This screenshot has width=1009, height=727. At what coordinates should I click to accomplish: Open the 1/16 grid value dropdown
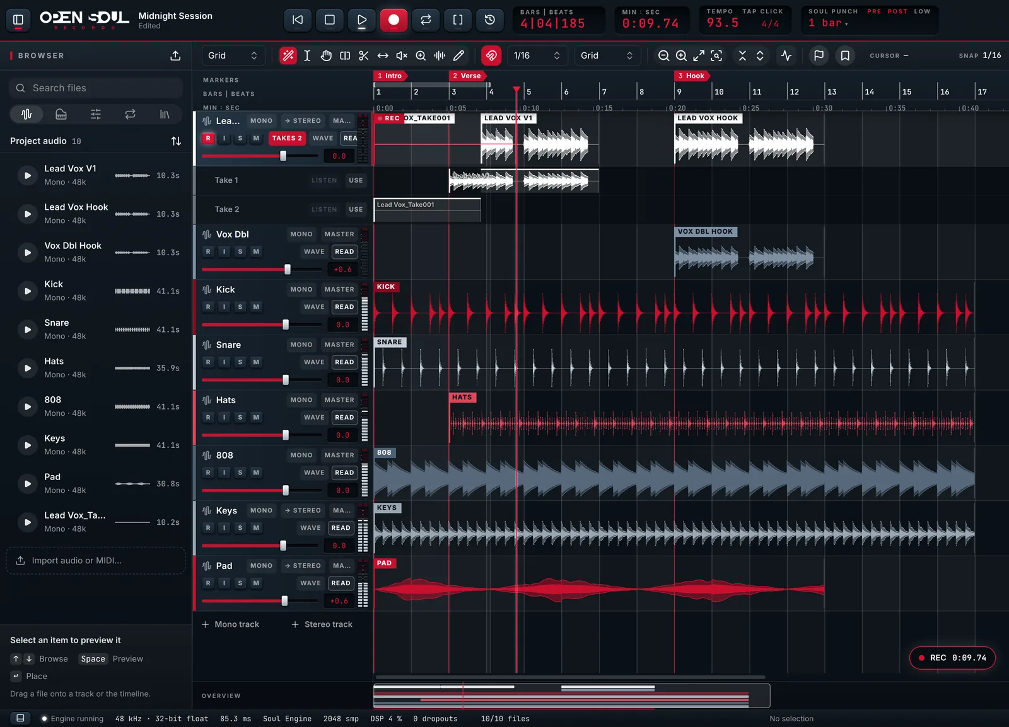(x=537, y=55)
